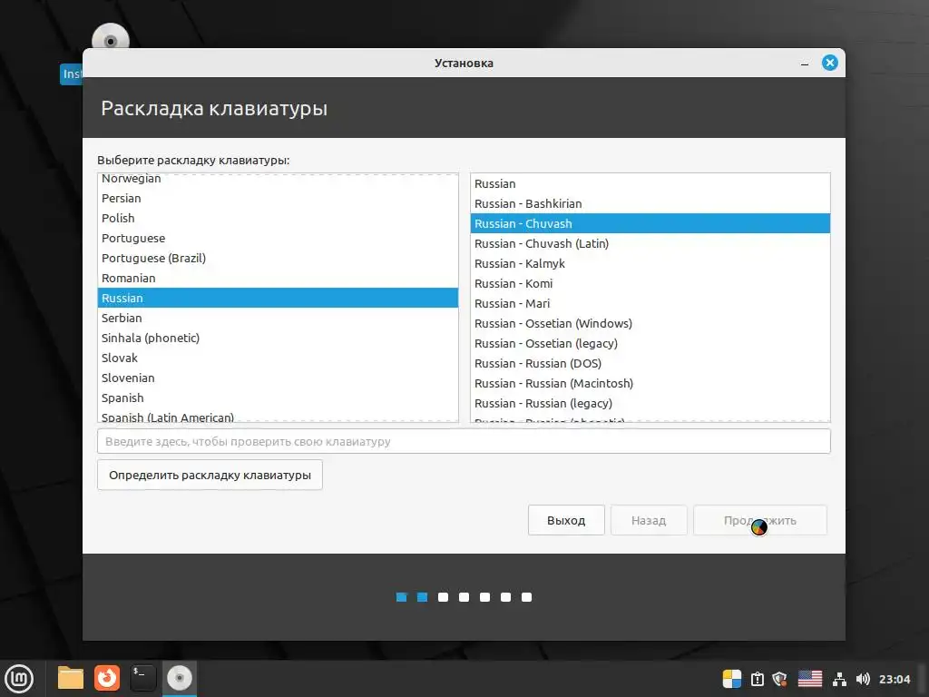This screenshot has width=929, height=697.
Task: Select Spanish (Latin American) layout
Action: 278,416
